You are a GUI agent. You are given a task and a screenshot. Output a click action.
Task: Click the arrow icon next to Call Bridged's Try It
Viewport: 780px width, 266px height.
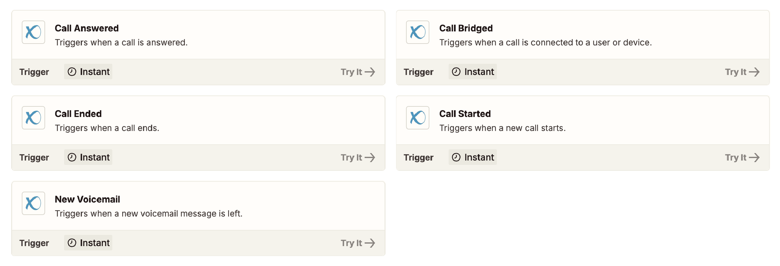755,72
